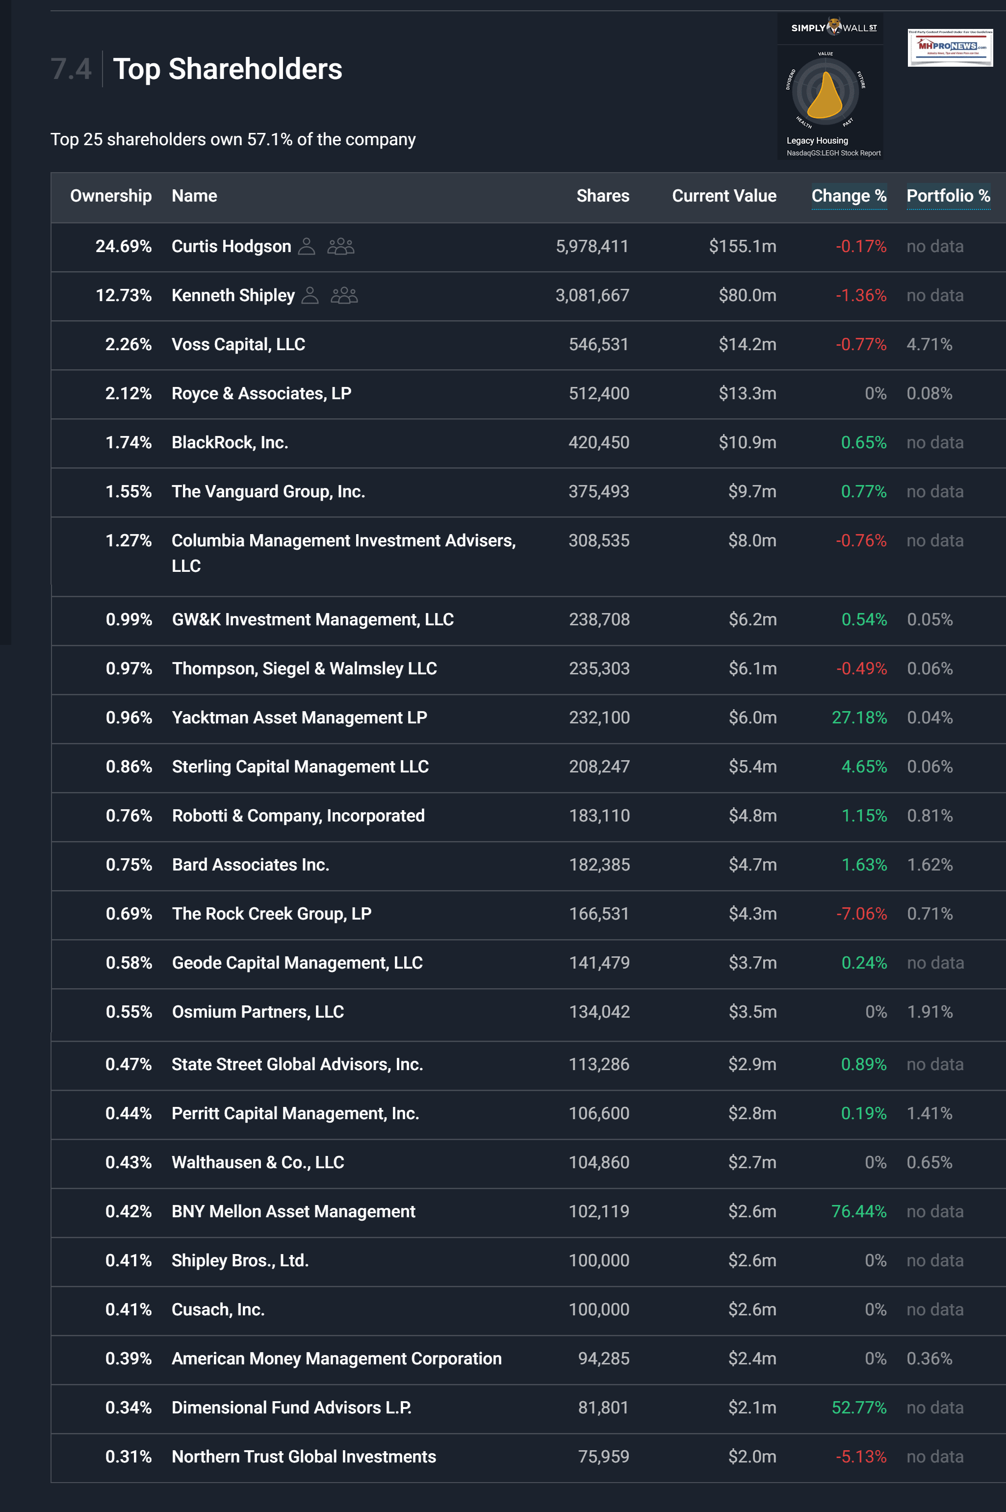Click the 27.18% change for Yacktman

(x=859, y=718)
